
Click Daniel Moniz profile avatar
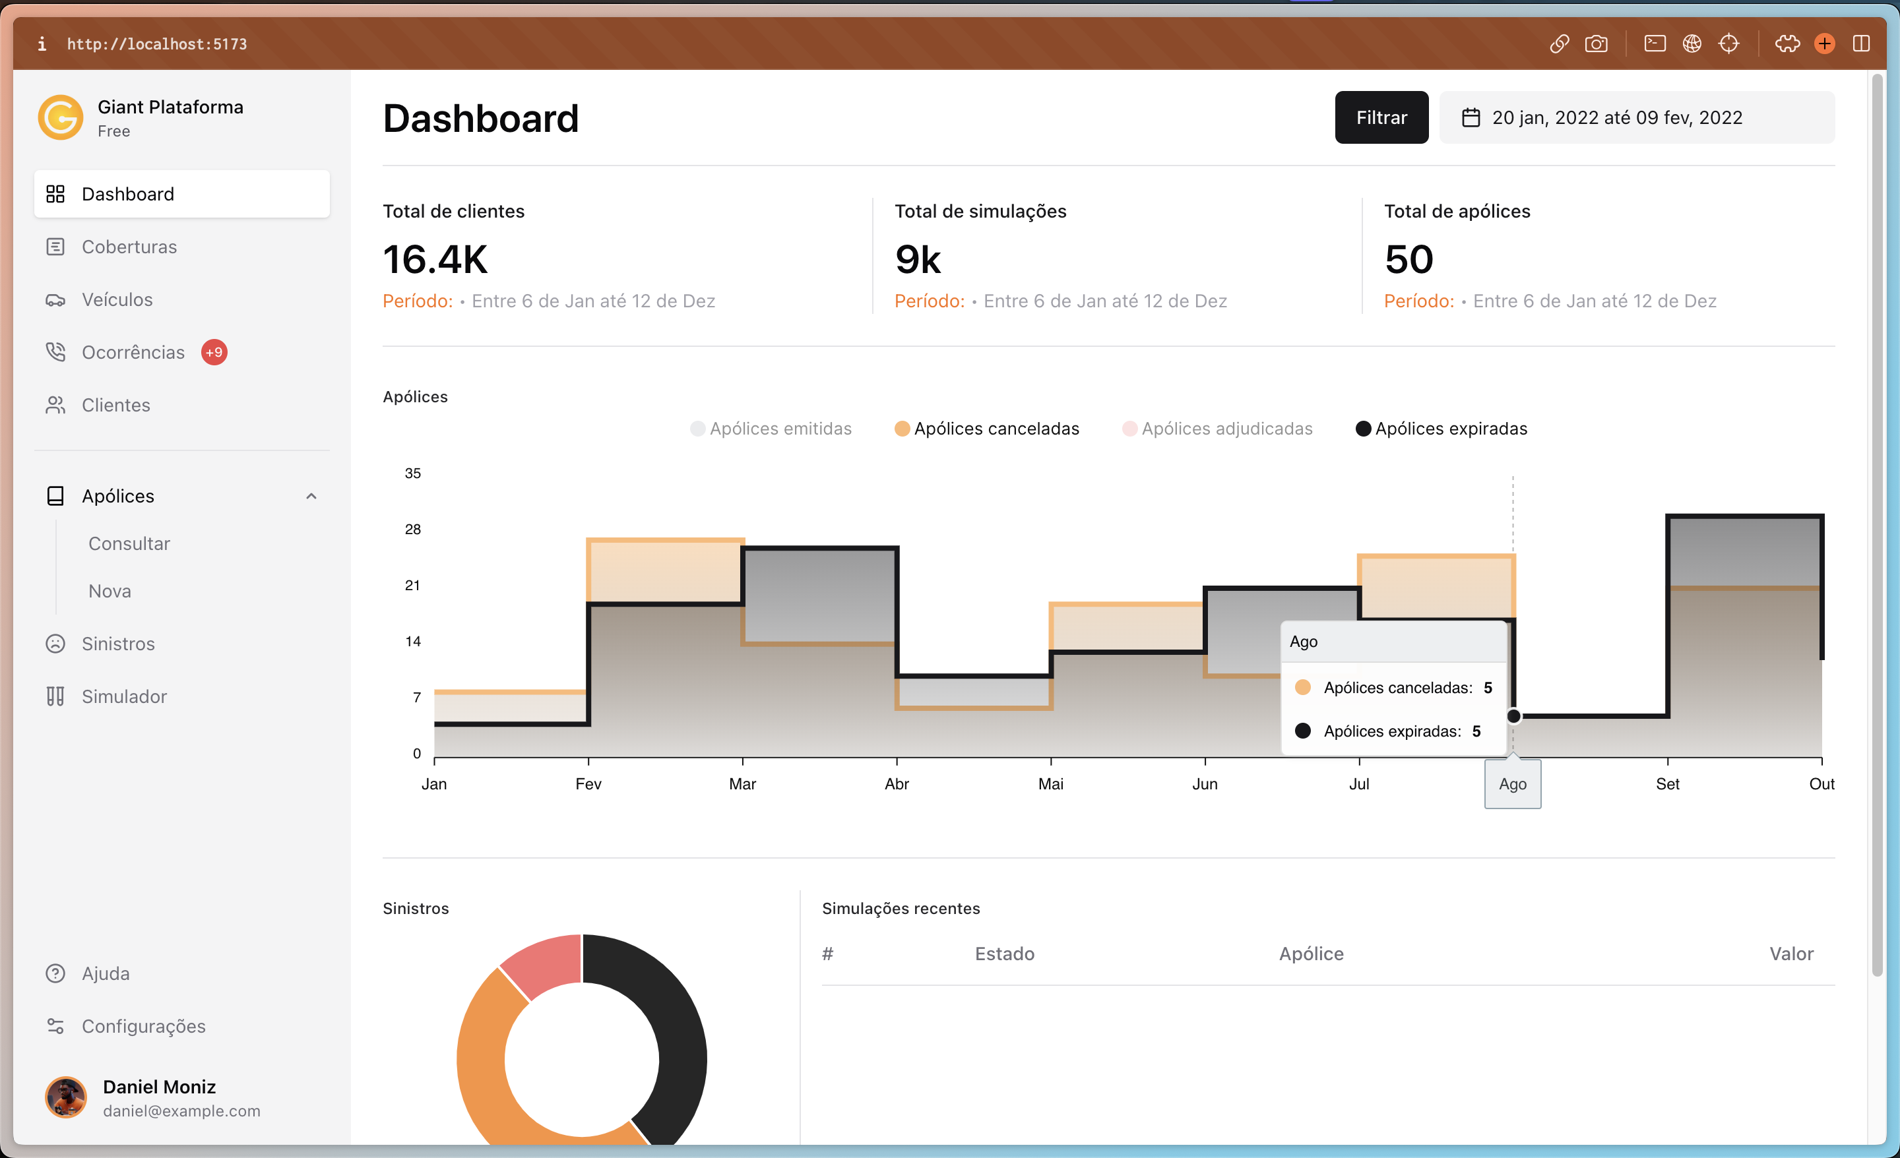click(67, 1097)
